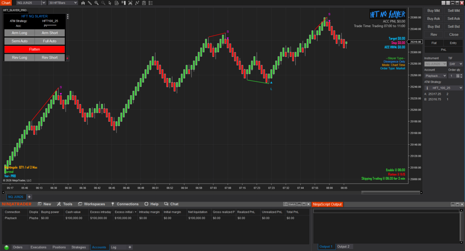
Task: Click the chart horizontal scrollbar thumb
Action: 390,193
